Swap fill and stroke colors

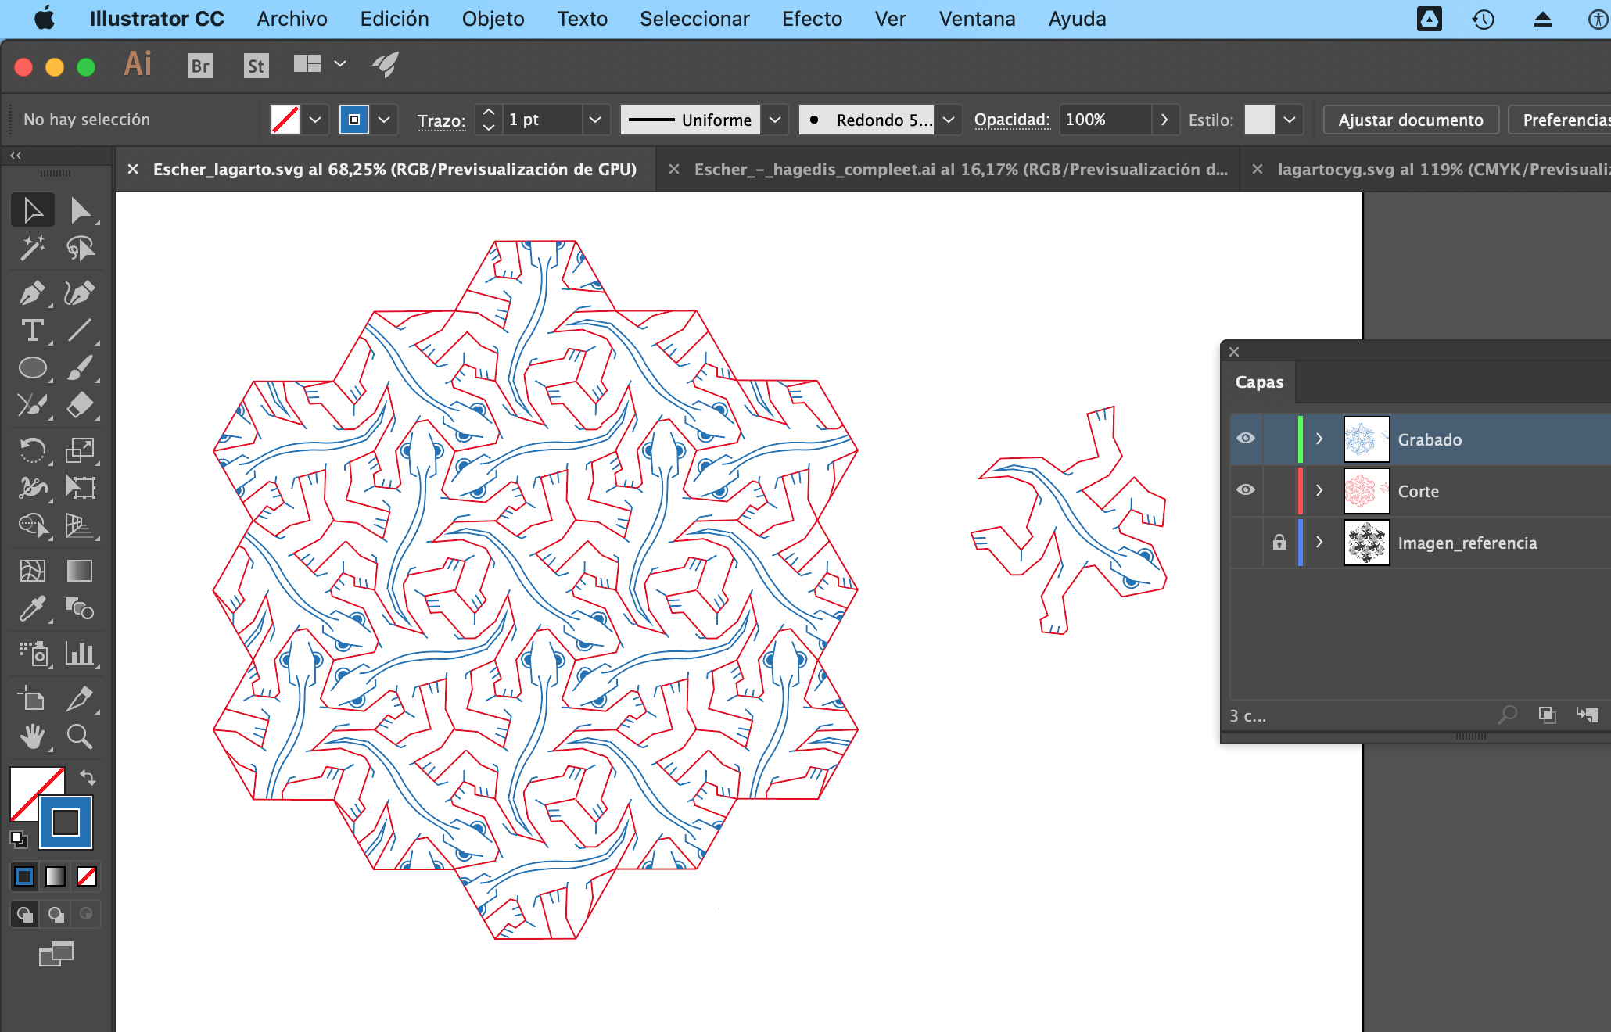point(88,778)
